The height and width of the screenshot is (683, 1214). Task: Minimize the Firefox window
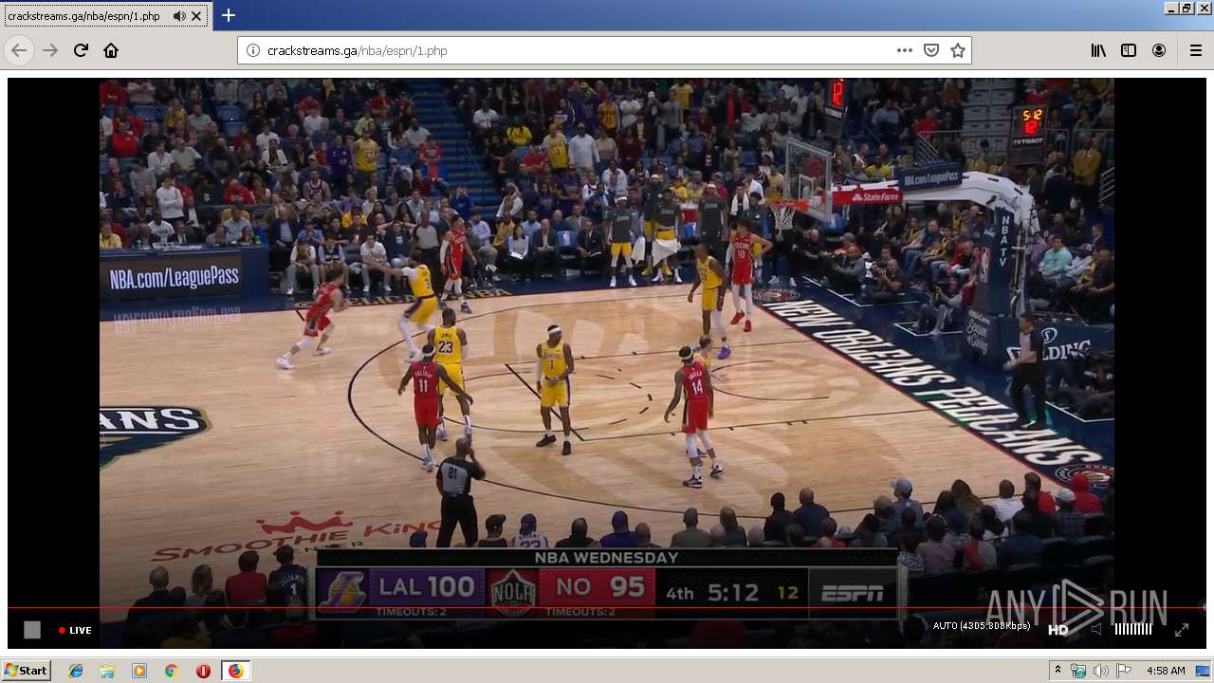click(x=1171, y=8)
